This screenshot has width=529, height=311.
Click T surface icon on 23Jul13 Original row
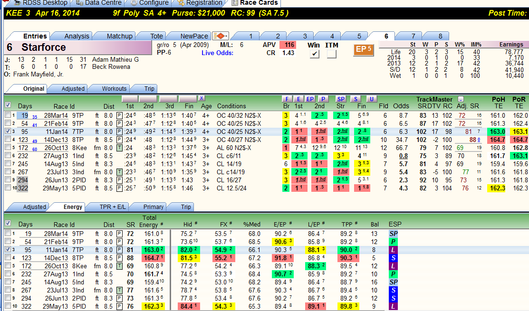tap(119, 172)
